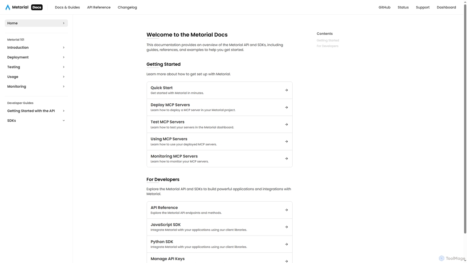Open the Quick Start guide title
467x263 pixels.
(x=162, y=88)
